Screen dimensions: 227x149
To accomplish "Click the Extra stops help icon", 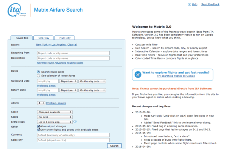I will click(x=75, y=122).
